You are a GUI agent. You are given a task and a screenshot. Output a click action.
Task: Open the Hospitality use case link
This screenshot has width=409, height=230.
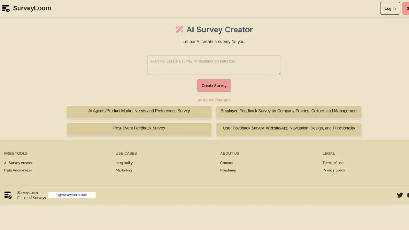click(124, 163)
